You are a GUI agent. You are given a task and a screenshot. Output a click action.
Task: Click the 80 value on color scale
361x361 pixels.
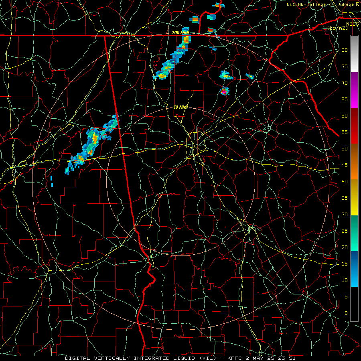(x=345, y=50)
